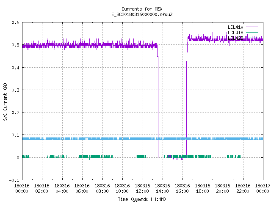Viewport: 271px width, 203px height.
Task: Click the y-axis tick value 0.4
Action: coord(15,68)
